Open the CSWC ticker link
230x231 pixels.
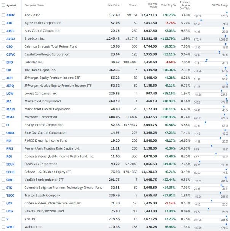pyautogui.click(x=11, y=54)
